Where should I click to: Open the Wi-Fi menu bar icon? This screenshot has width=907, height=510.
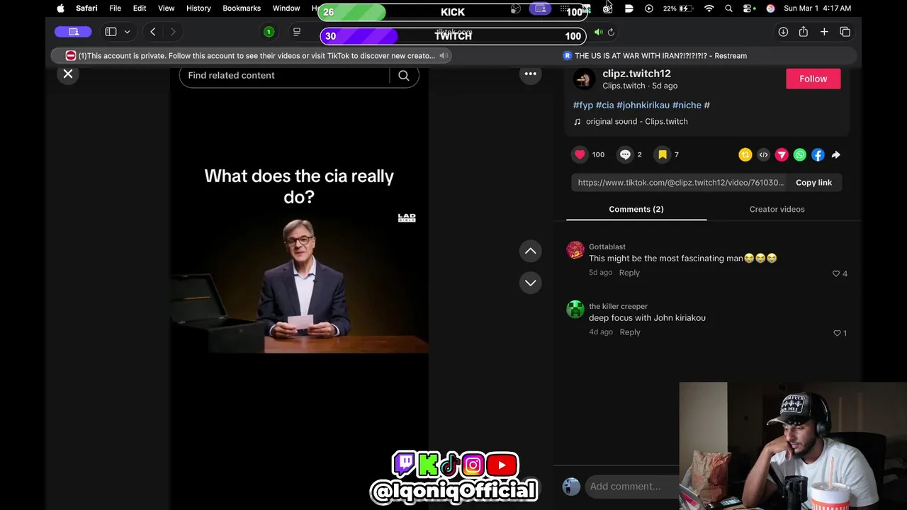click(x=709, y=8)
